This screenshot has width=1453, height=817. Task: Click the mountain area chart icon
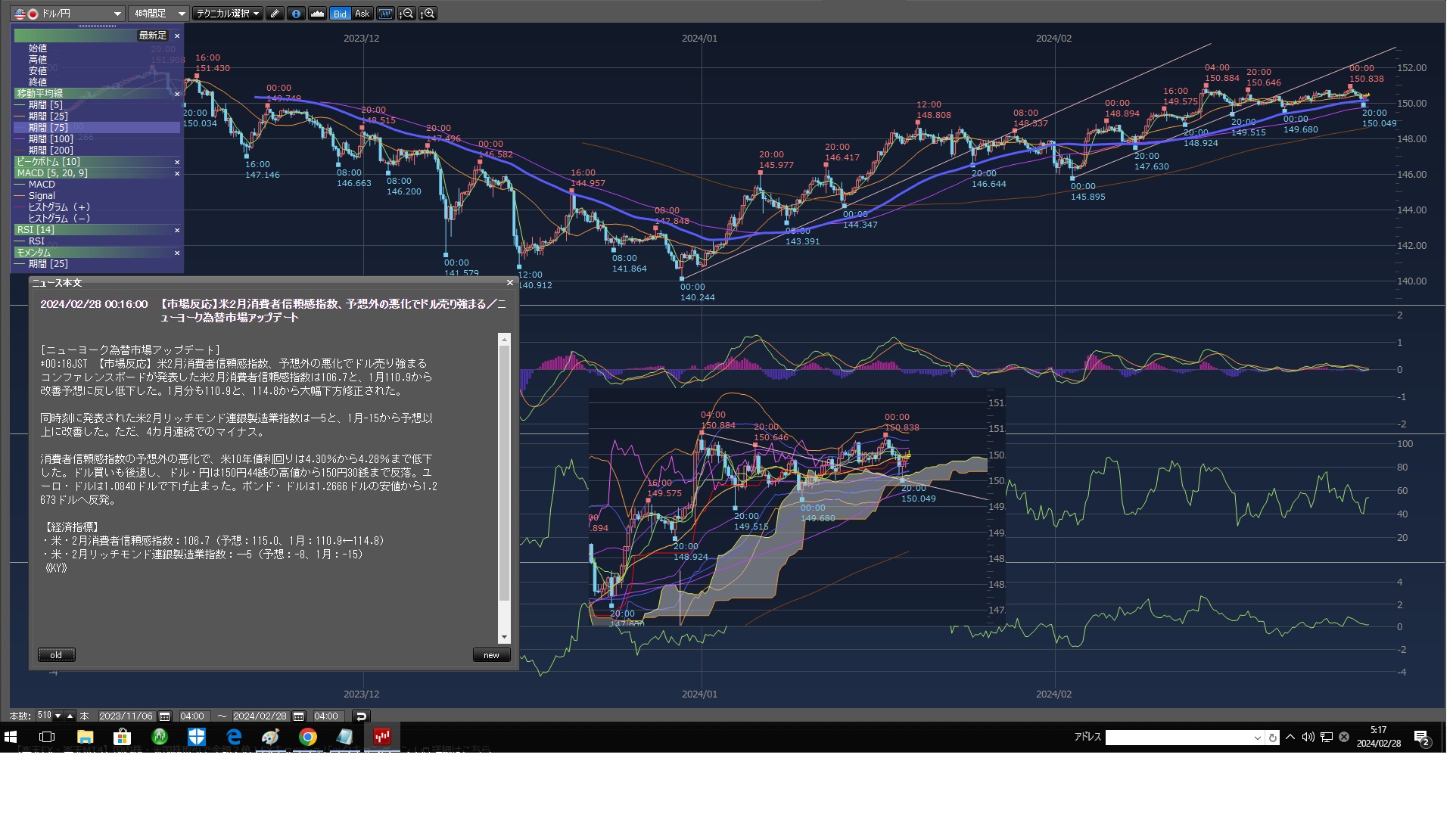pos(318,14)
